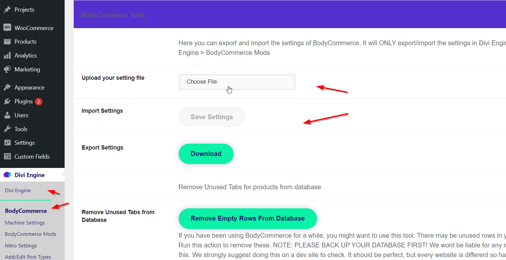Open the Divi Engine top-level menu
Image resolution: width=506 pixels, height=260 pixels.
tap(29, 175)
